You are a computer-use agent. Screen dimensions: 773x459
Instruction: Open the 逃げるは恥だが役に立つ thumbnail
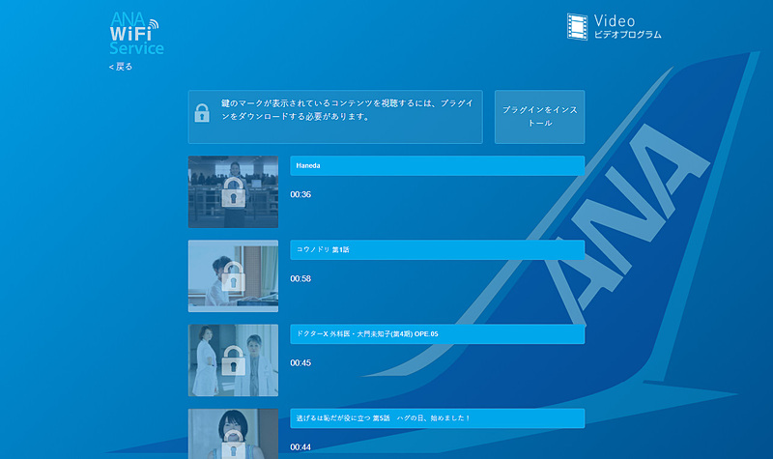233,434
